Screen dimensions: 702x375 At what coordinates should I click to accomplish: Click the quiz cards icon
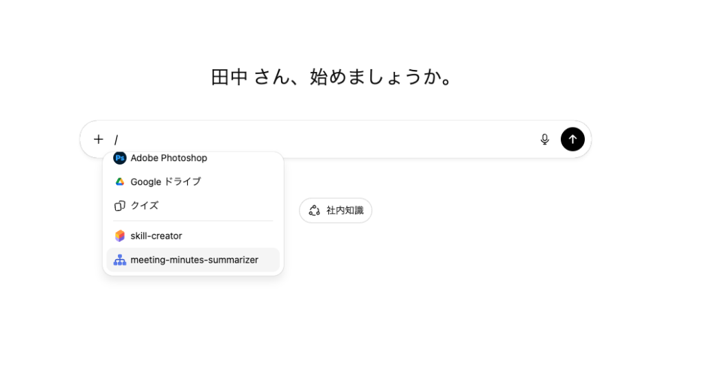pyautogui.click(x=120, y=206)
